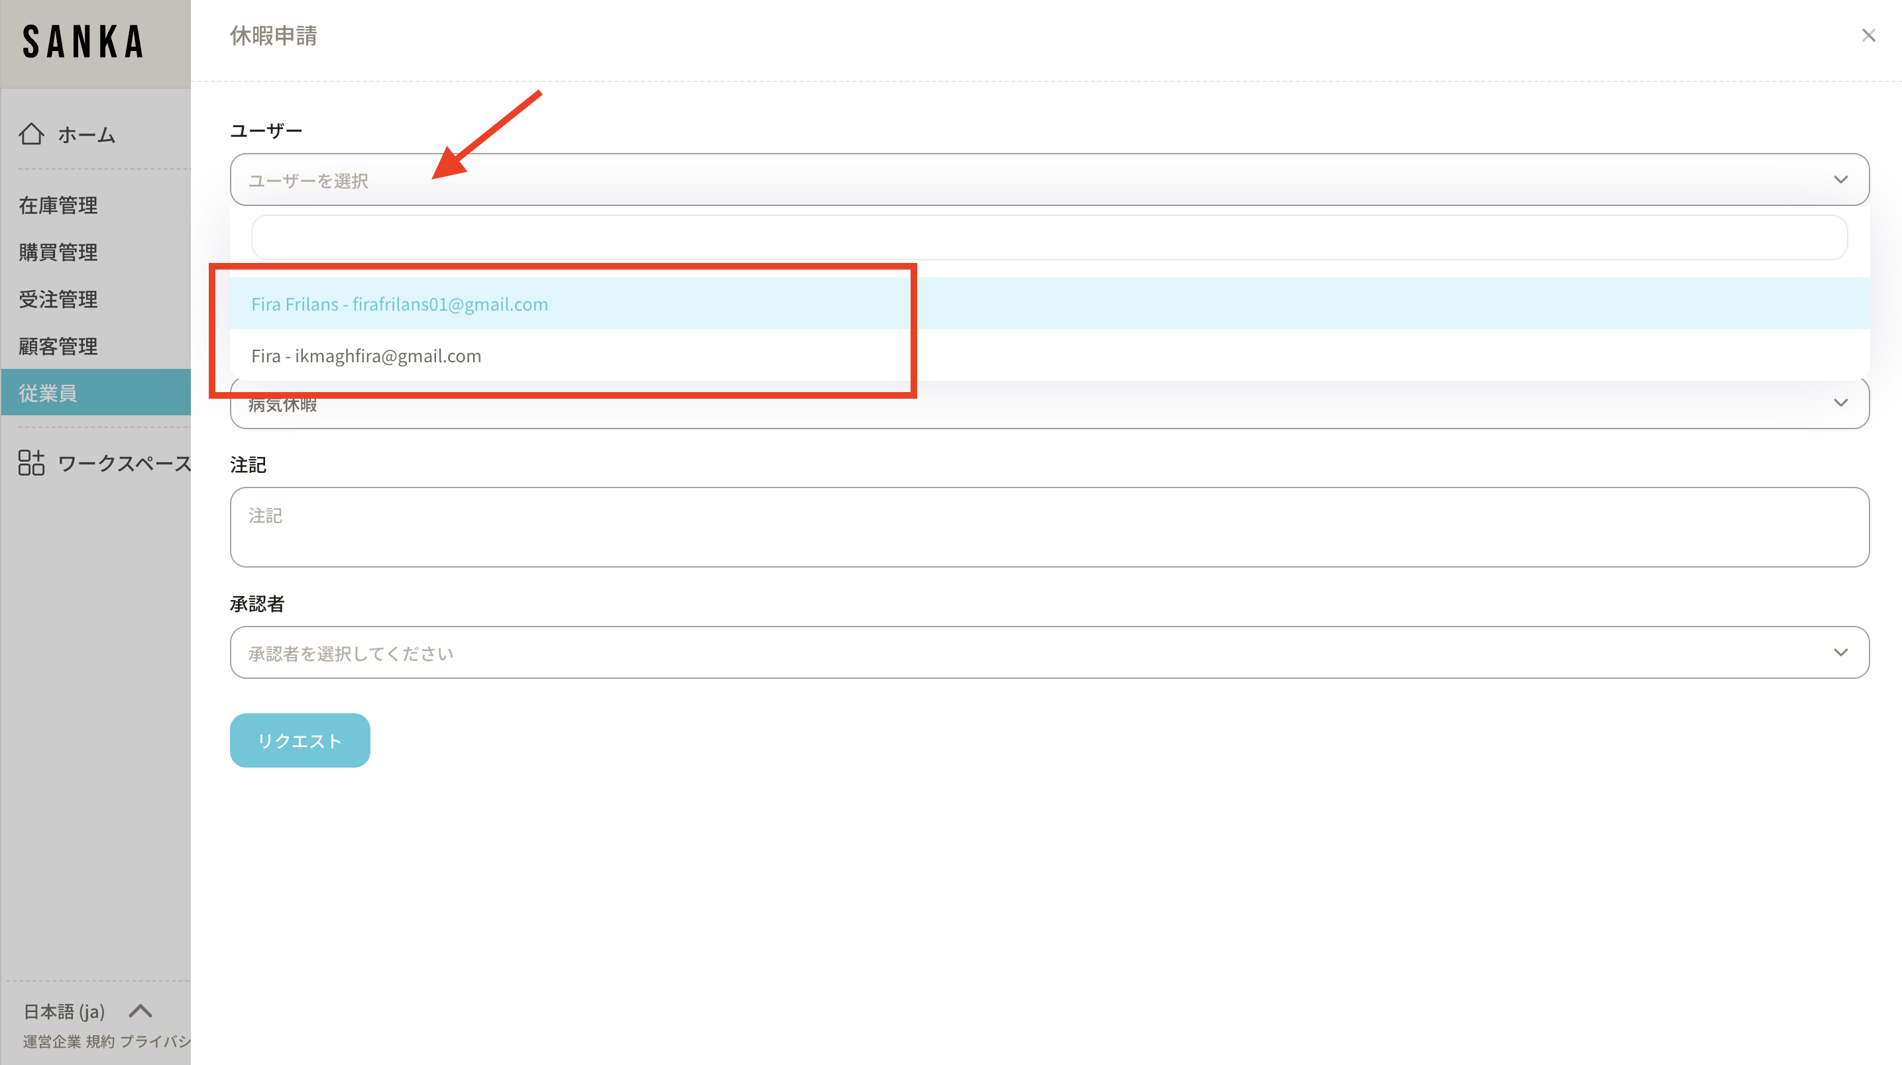Select Fira ikmaghfira@gmail.com option

pos(366,356)
